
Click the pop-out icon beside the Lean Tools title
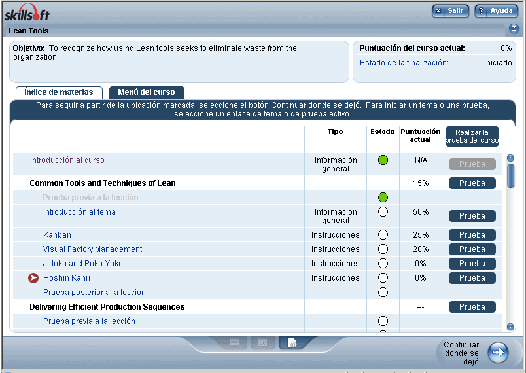(514, 29)
